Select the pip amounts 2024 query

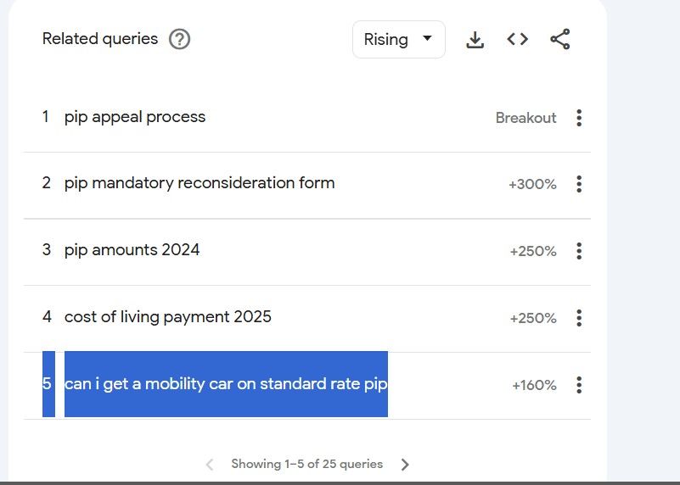point(132,250)
